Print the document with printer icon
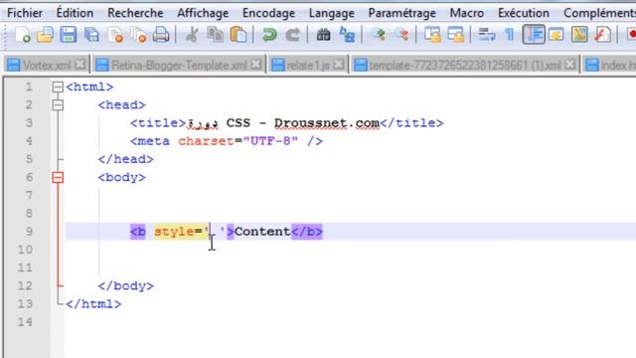This screenshot has height=358, width=636. (x=161, y=35)
